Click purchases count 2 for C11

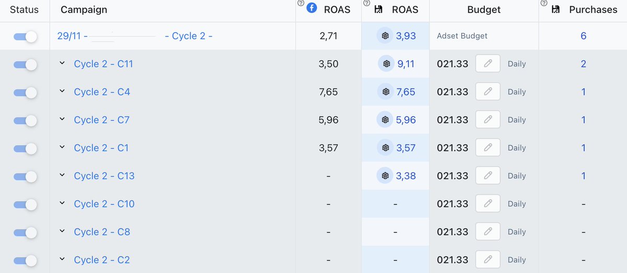[583, 64]
